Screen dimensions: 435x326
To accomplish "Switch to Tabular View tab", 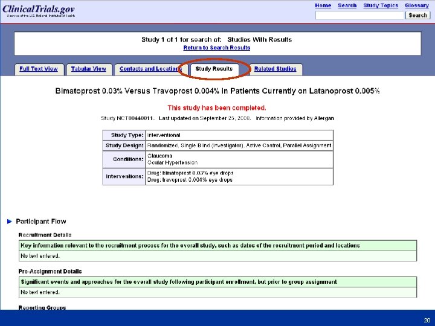I will pos(88,69).
